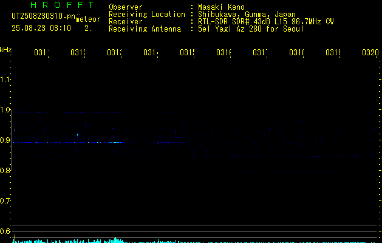Click the cyan signal level graph at the bottom
Image resolution: width=382 pixels, height=243 pixels.
coord(195,241)
